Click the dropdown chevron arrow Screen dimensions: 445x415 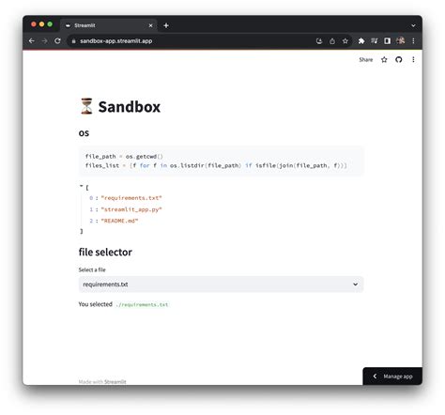pyautogui.click(x=355, y=284)
